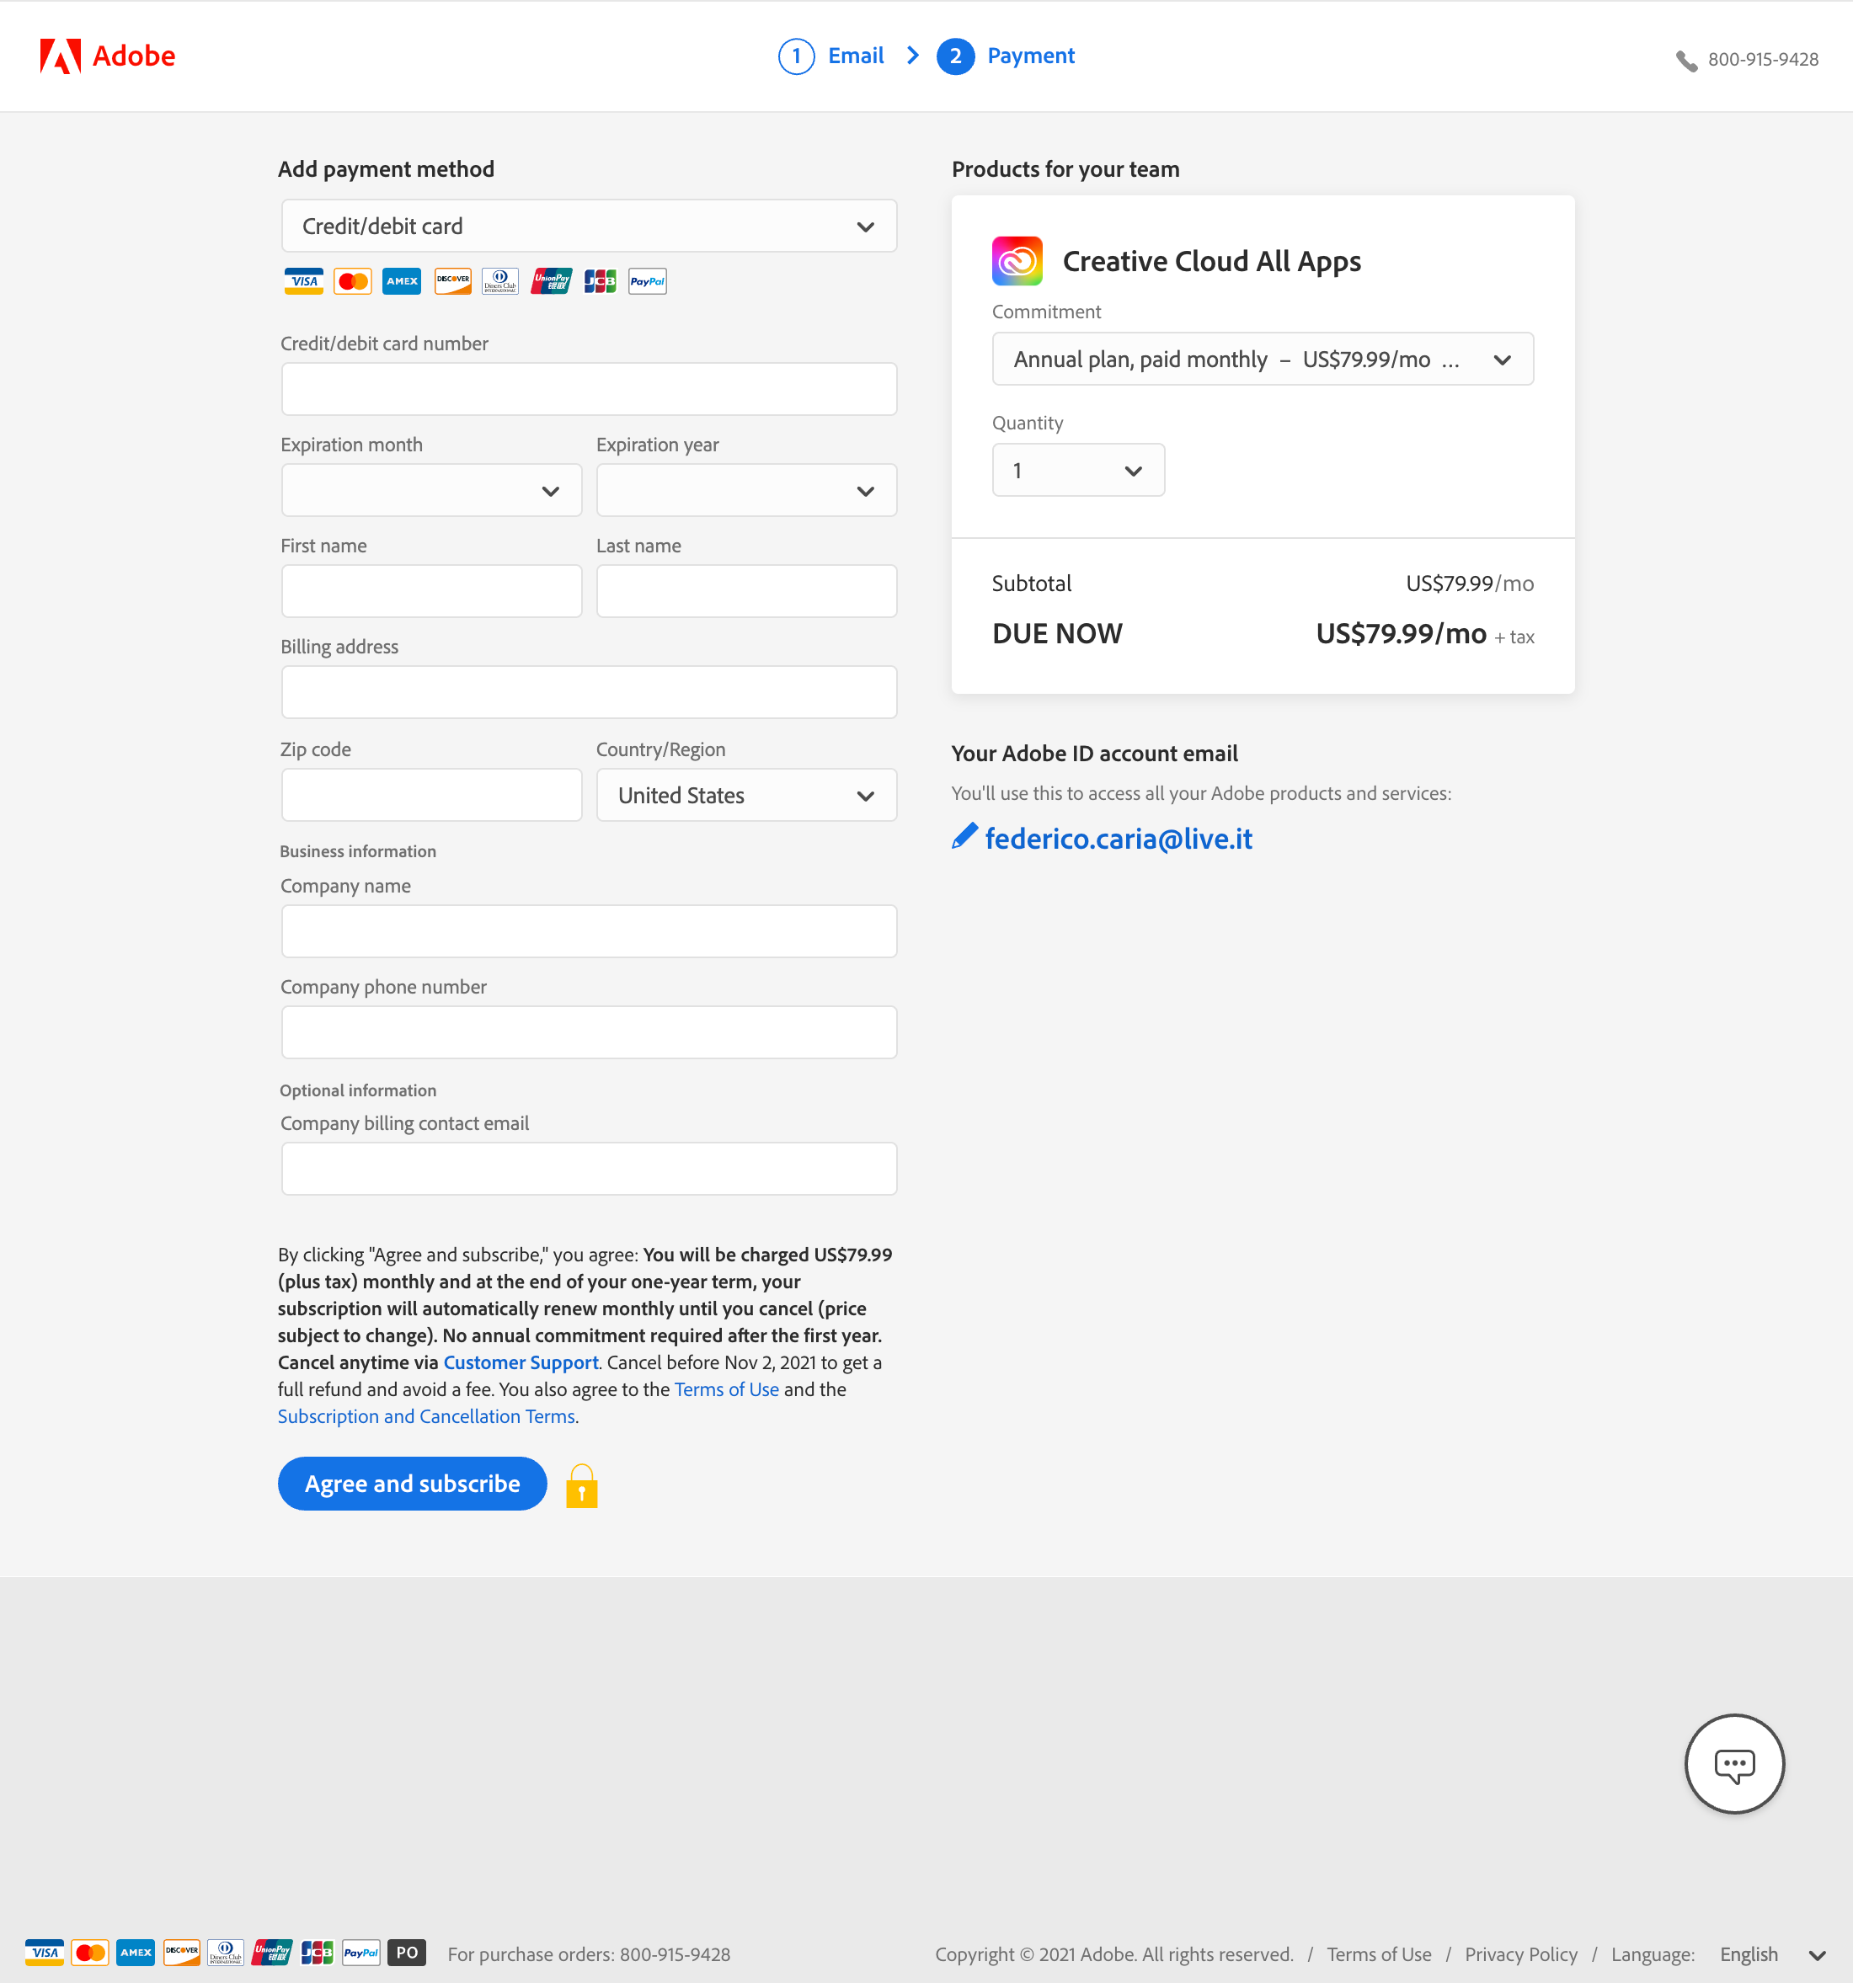Select the American Express icon
Screen dimensions: 1853x1988
pos(401,281)
